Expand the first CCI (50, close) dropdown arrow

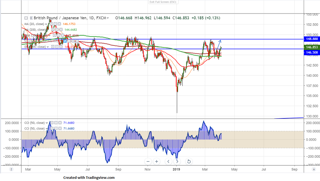coord(47,123)
